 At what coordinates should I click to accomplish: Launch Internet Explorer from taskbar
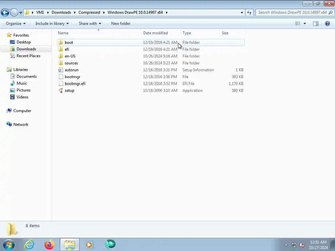[29, 244]
